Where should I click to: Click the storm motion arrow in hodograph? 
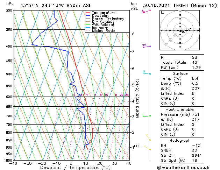pyautogui.click(x=183, y=31)
